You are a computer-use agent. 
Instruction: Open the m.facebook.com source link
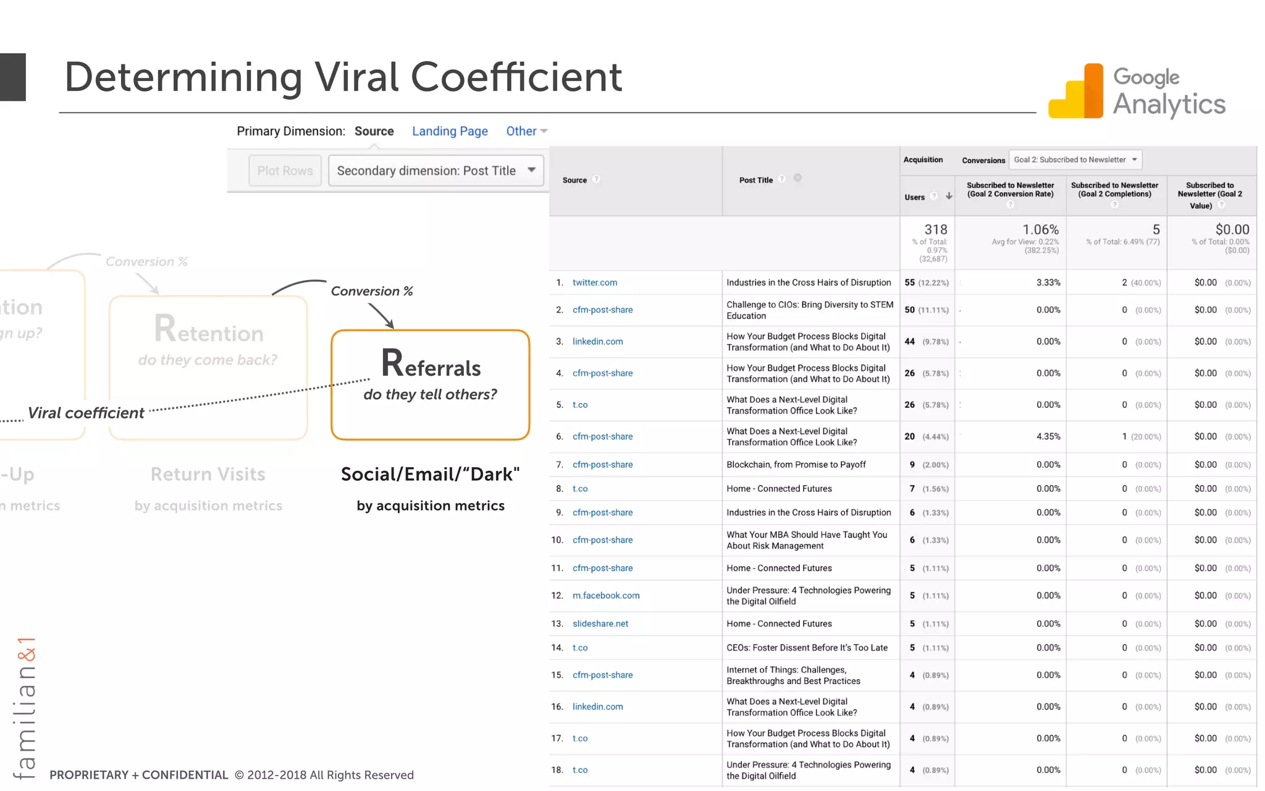click(x=606, y=596)
